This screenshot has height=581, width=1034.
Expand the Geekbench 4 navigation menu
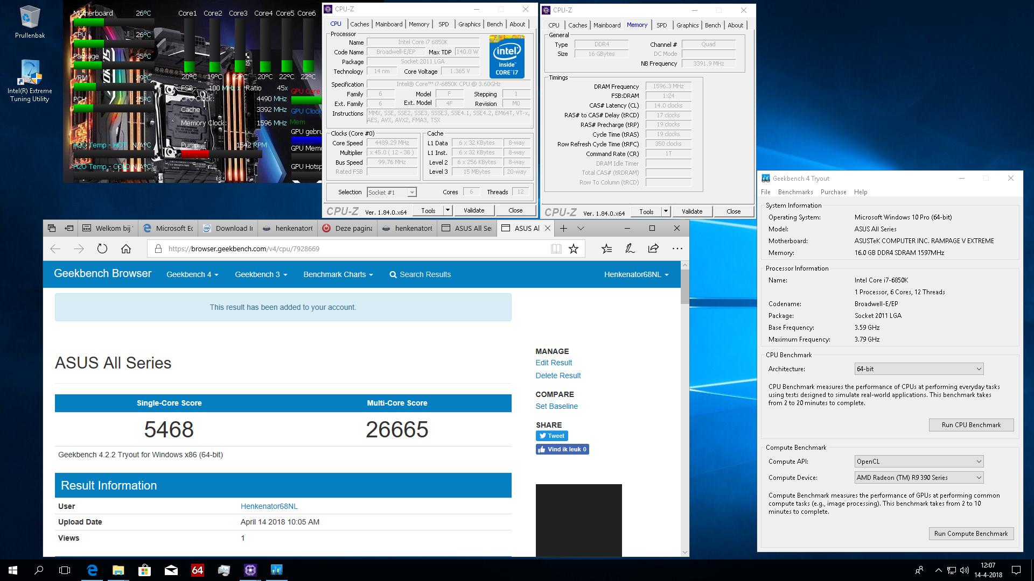pos(192,274)
